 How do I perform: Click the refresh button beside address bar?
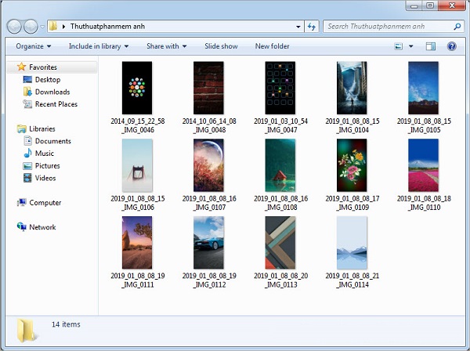pyautogui.click(x=313, y=27)
